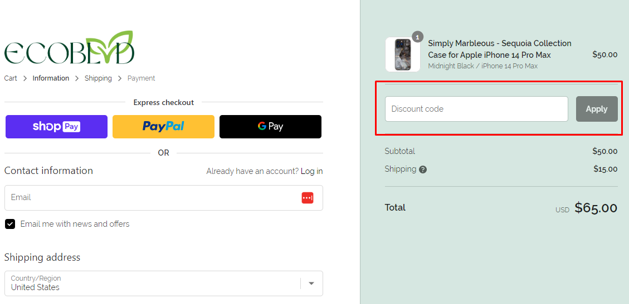Viewport: 629px width, 304px height.
Task: Click product title Simply Marbleous Sequoia Collection
Action: point(500,49)
